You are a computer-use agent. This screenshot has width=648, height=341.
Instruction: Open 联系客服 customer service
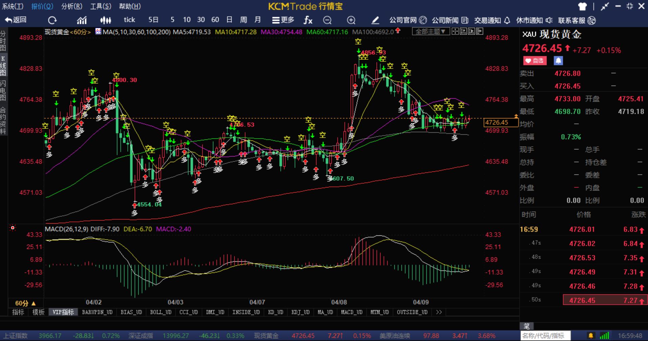tap(577, 20)
